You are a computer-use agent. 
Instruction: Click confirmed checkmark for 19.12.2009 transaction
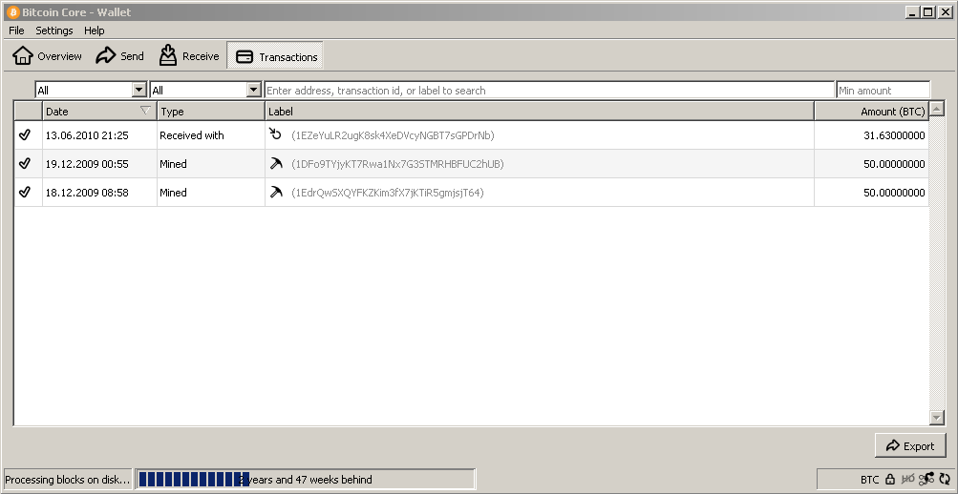coord(25,163)
